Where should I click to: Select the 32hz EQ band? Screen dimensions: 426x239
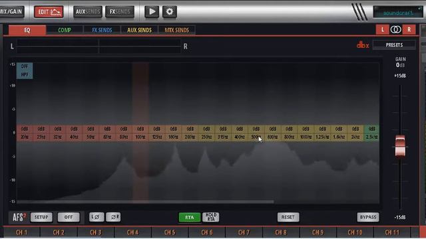click(58, 133)
